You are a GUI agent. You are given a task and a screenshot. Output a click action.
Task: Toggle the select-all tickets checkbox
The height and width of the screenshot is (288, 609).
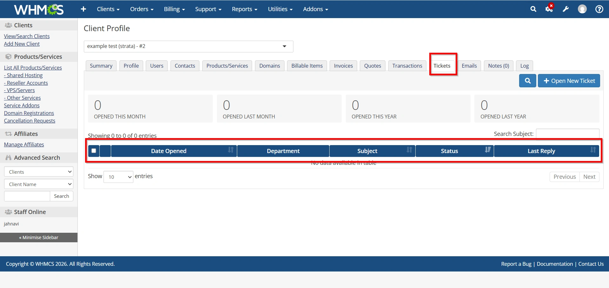tap(94, 151)
